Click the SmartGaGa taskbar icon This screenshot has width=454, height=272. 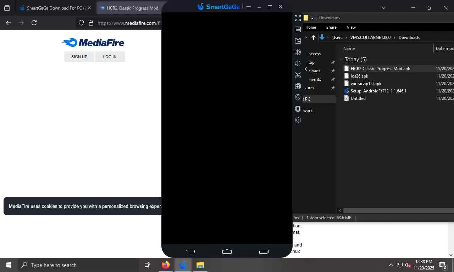coord(183,265)
